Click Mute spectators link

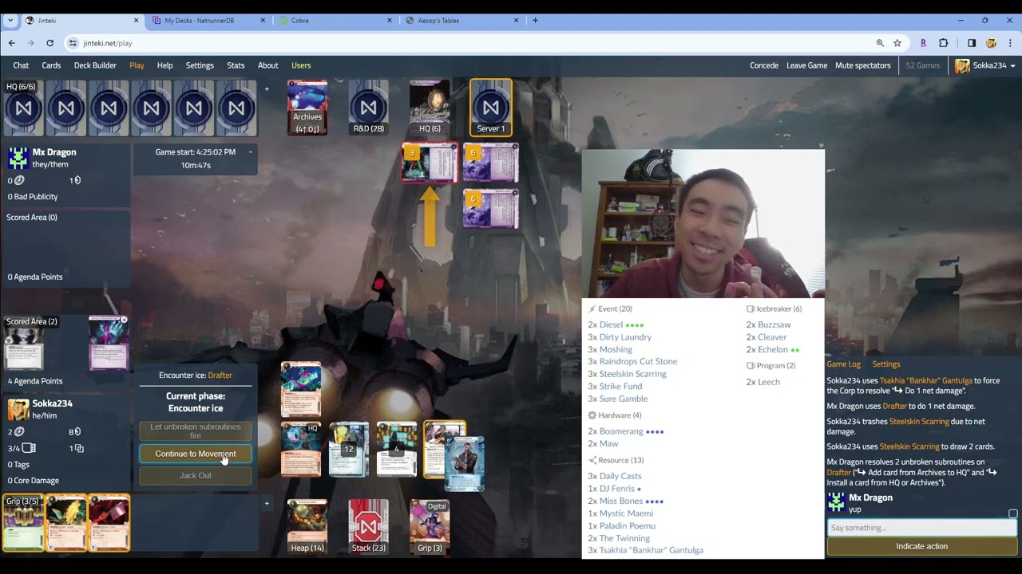[862, 65]
